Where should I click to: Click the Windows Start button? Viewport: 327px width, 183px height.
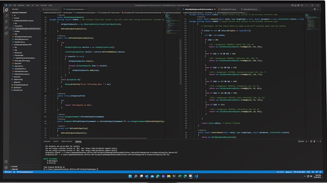(x=130, y=177)
